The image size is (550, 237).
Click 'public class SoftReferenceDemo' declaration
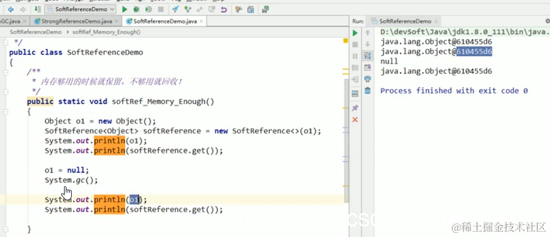tap(76, 53)
